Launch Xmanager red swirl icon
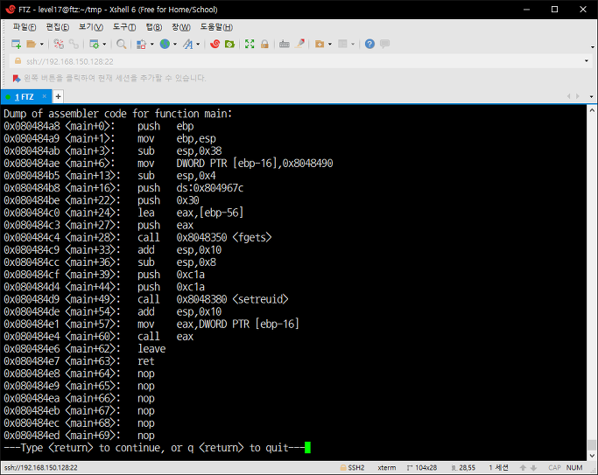Viewport: 598px width, 475px height. (215, 45)
